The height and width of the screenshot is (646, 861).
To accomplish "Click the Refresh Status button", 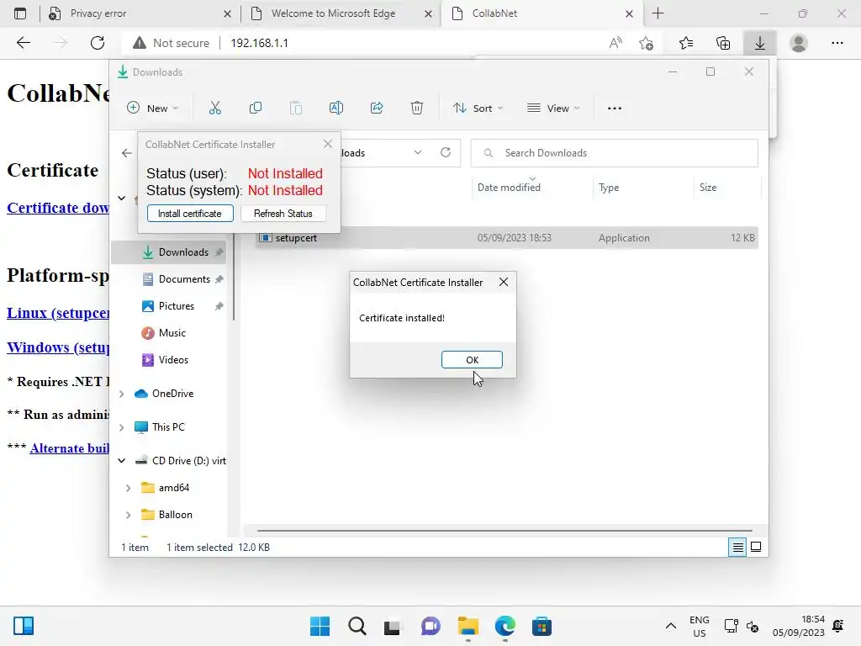I will 283,213.
